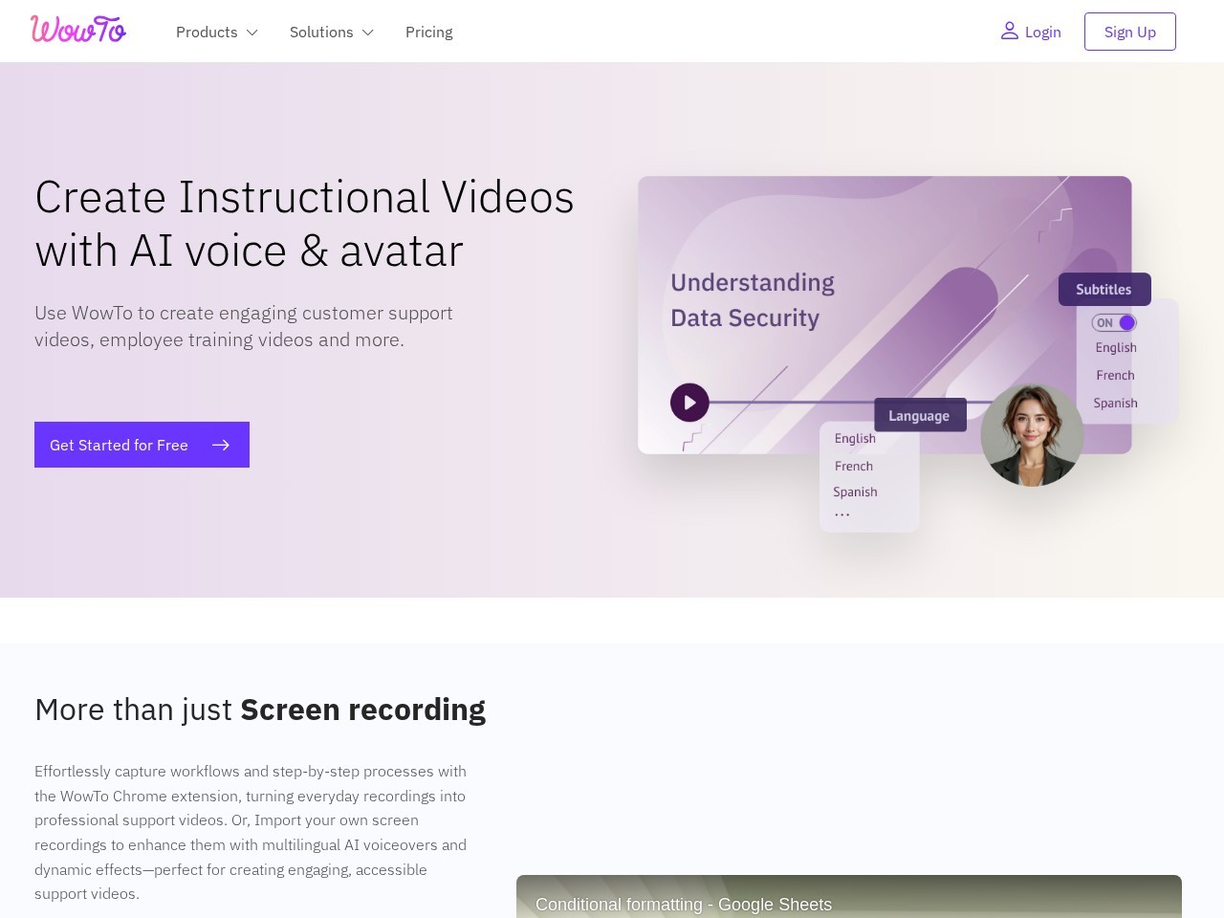Click the arrow icon in Get Started button
The image size is (1224, 918).
tap(221, 445)
